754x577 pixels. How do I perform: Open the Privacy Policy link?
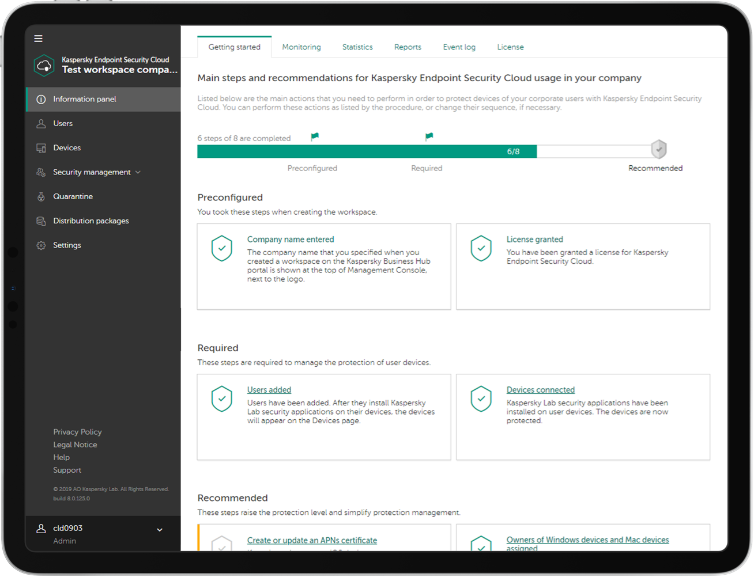click(x=77, y=432)
